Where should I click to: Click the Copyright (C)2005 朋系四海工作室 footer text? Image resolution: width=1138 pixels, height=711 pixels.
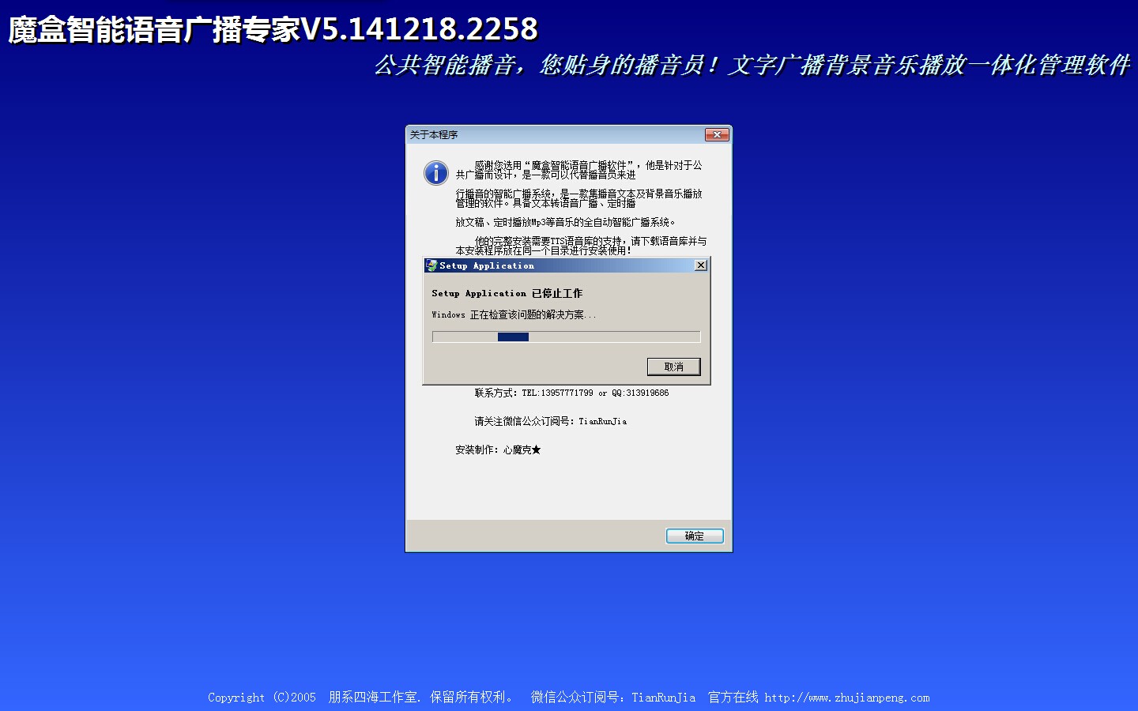pyautogui.click(x=361, y=697)
